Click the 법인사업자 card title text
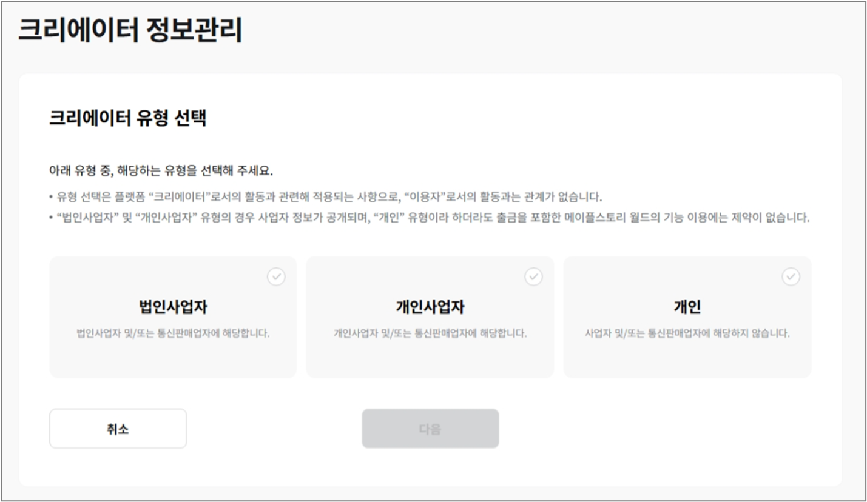Image resolution: width=867 pixels, height=502 pixels. (x=173, y=307)
